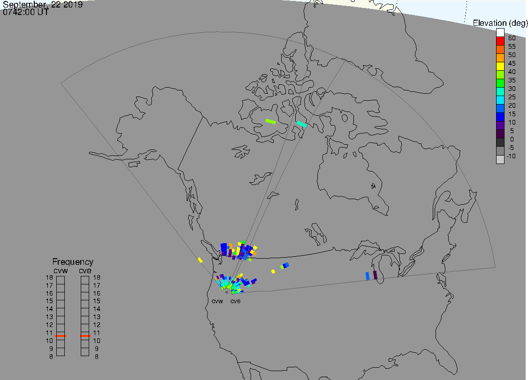Click the "-5" label in the Elevation legend
The image size is (528, 380).
tap(511, 148)
